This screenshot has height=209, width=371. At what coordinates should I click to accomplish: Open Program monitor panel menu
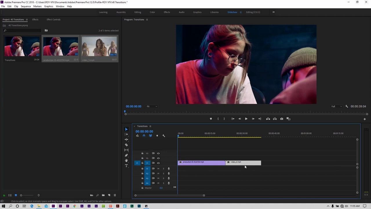click(147, 20)
